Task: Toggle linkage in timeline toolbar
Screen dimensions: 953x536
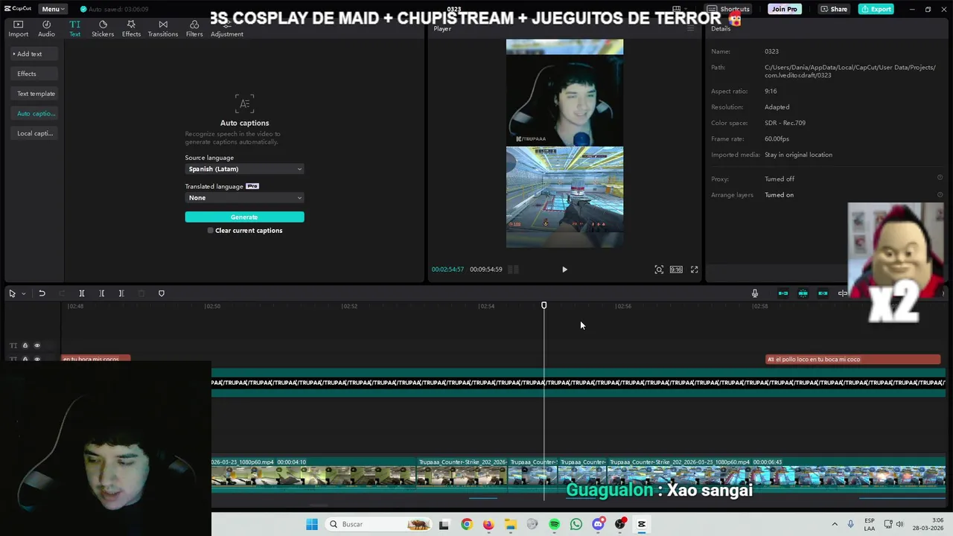Action: coord(823,293)
